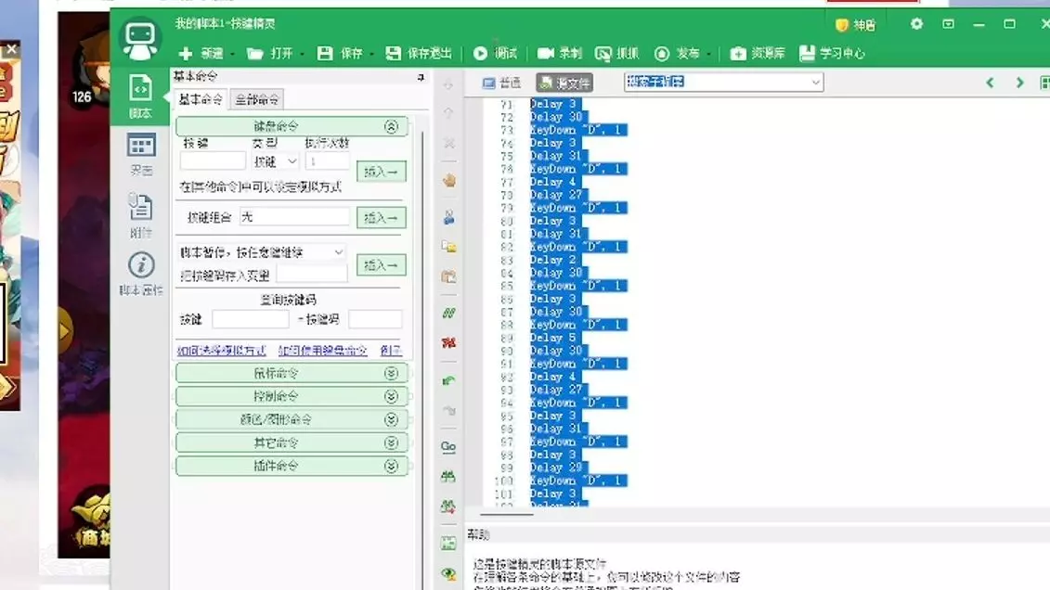The image size is (1050, 590).
Task: Open the 抓抓 capture tool
Action: coord(616,54)
